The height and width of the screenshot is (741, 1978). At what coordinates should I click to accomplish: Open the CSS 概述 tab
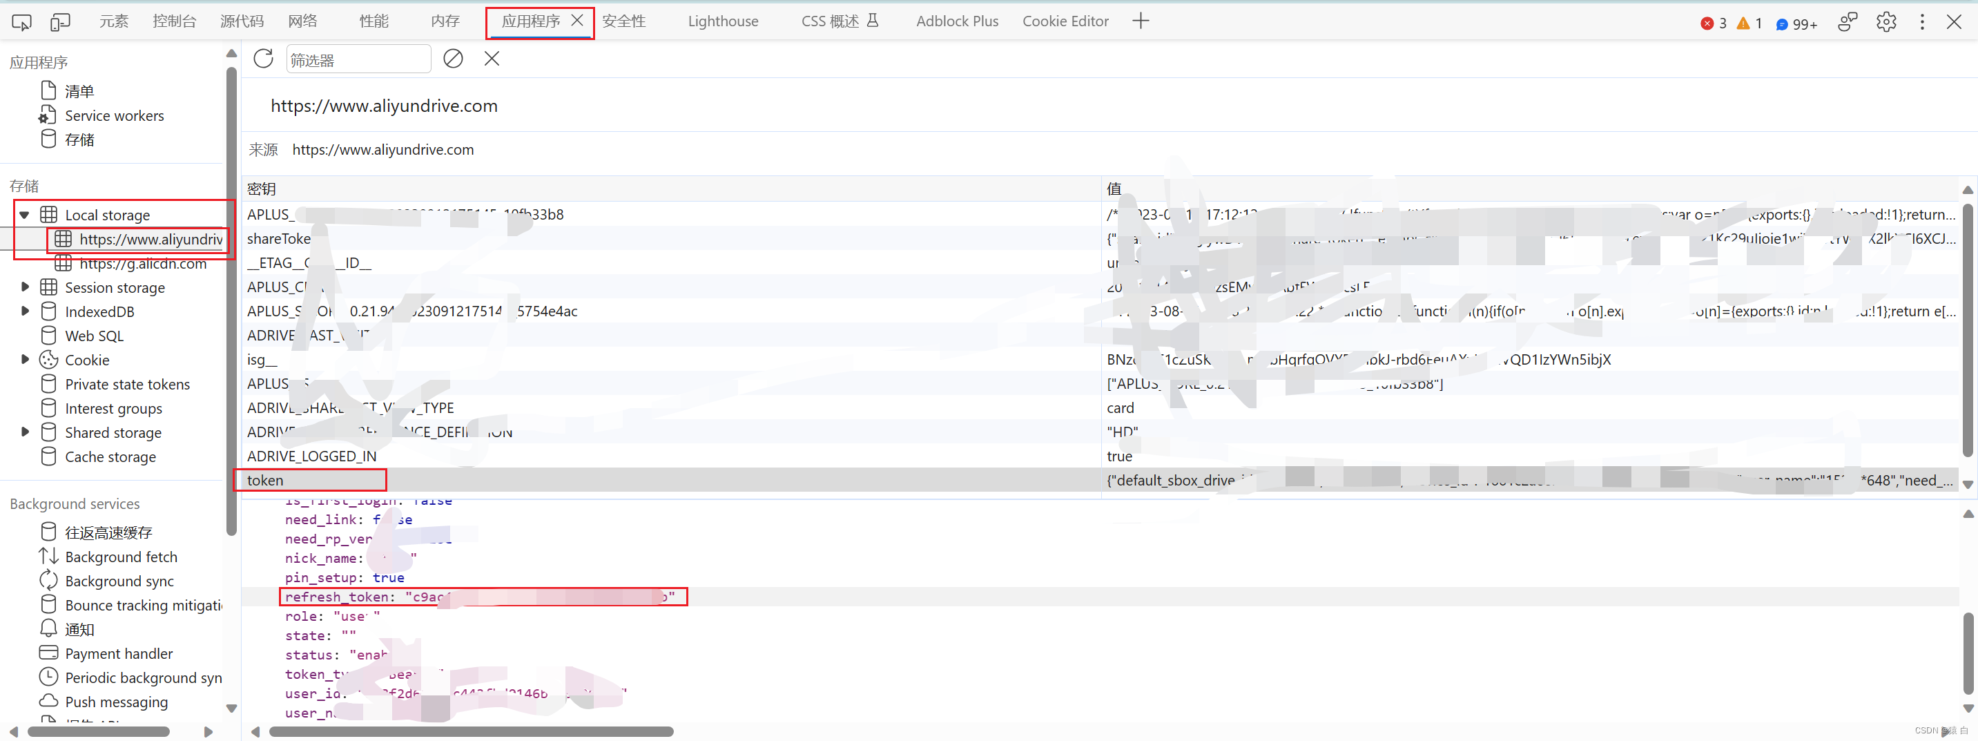coord(840,21)
